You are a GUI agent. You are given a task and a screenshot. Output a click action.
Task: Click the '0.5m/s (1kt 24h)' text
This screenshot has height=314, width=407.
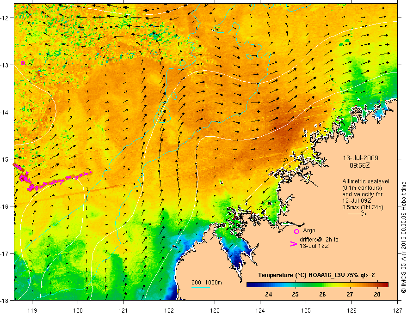click(363, 207)
